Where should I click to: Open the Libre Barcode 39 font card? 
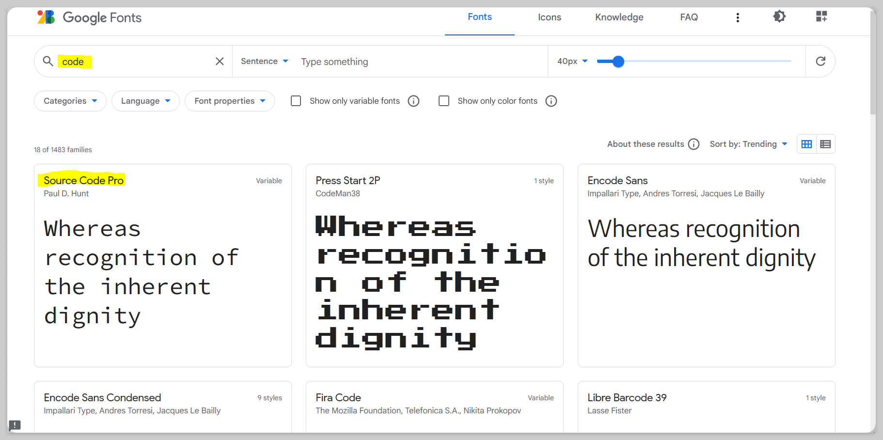pos(707,407)
